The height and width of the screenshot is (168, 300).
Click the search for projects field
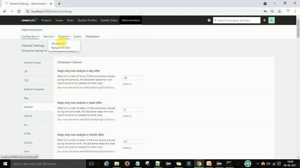(x=237, y=20)
